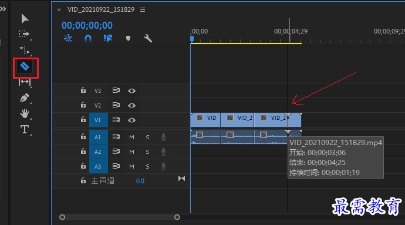Select the first audio clip on A1
This screenshot has width=405, height=225.
click(x=205, y=137)
